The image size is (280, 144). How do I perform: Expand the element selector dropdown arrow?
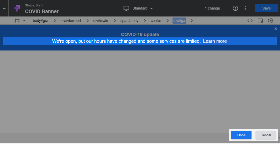pyautogui.click(x=24, y=21)
